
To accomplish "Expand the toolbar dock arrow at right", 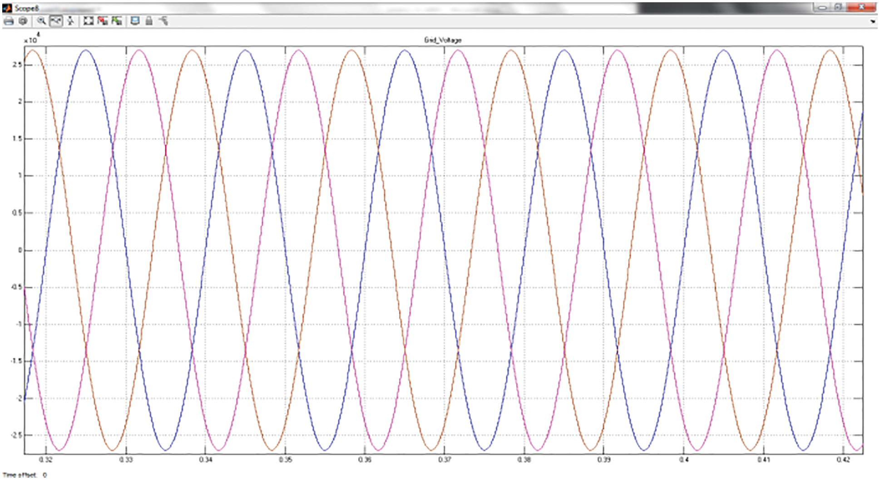I will (872, 21).
